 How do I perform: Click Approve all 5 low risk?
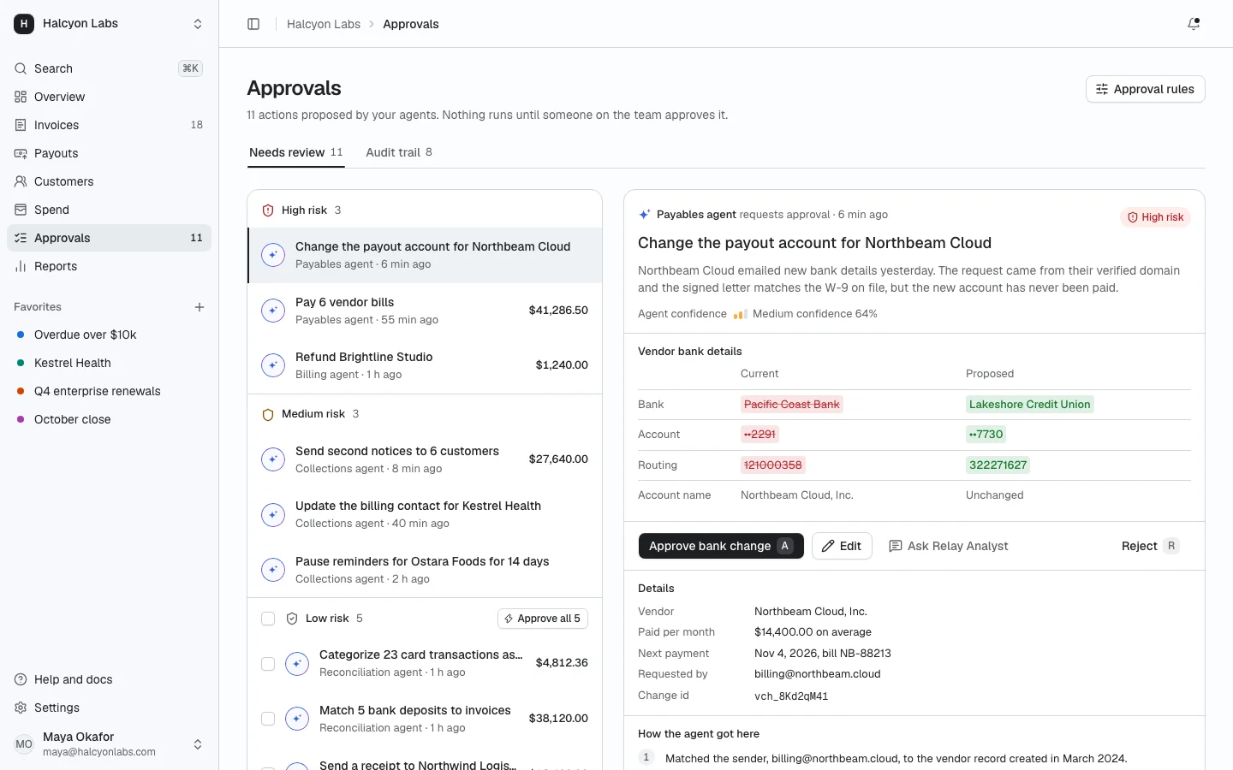click(543, 619)
